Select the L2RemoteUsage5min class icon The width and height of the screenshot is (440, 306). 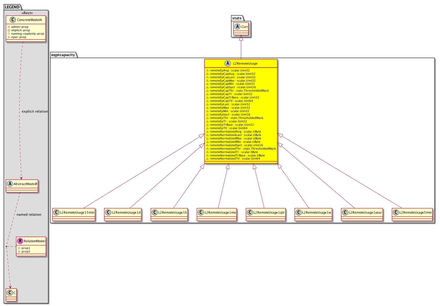396,212
